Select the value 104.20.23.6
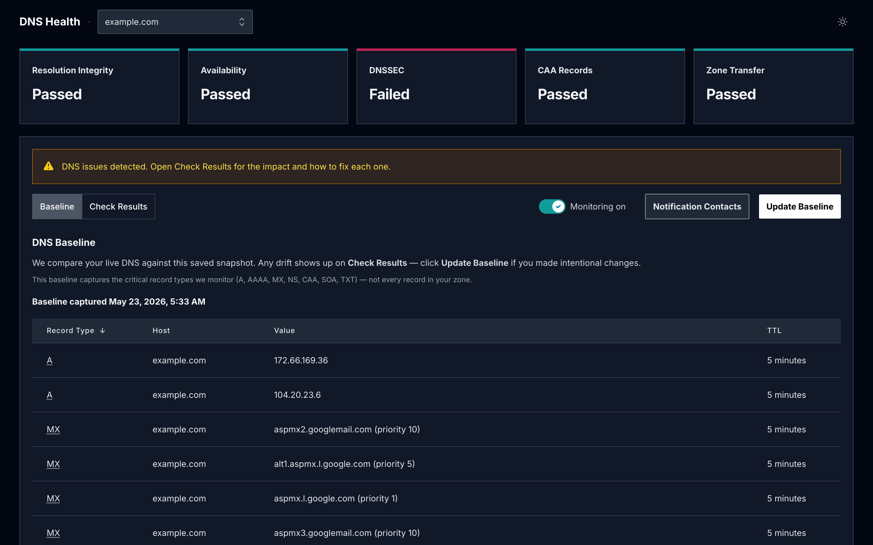The image size is (873, 545). 297,395
